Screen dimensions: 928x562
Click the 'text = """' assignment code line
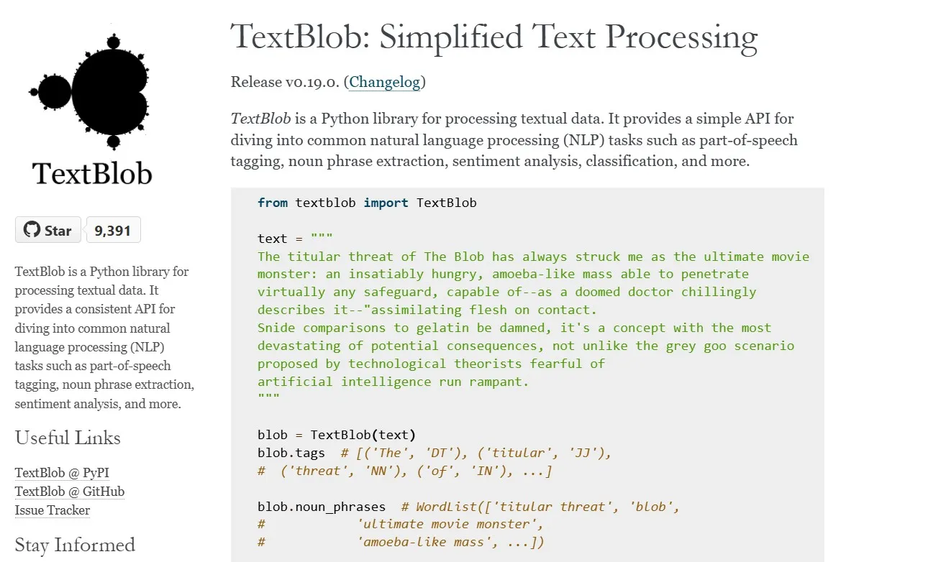(295, 239)
